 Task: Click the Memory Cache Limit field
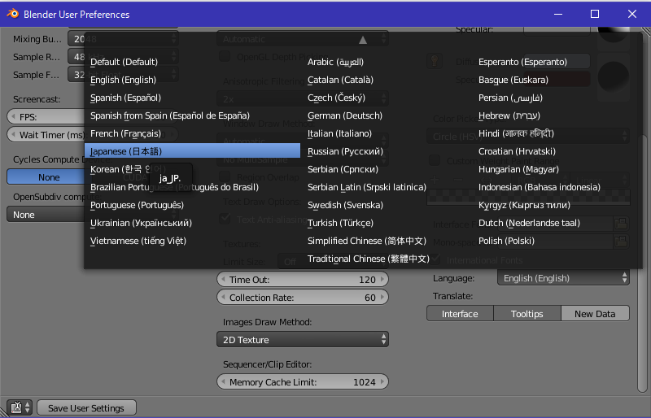click(x=302, y=382)
